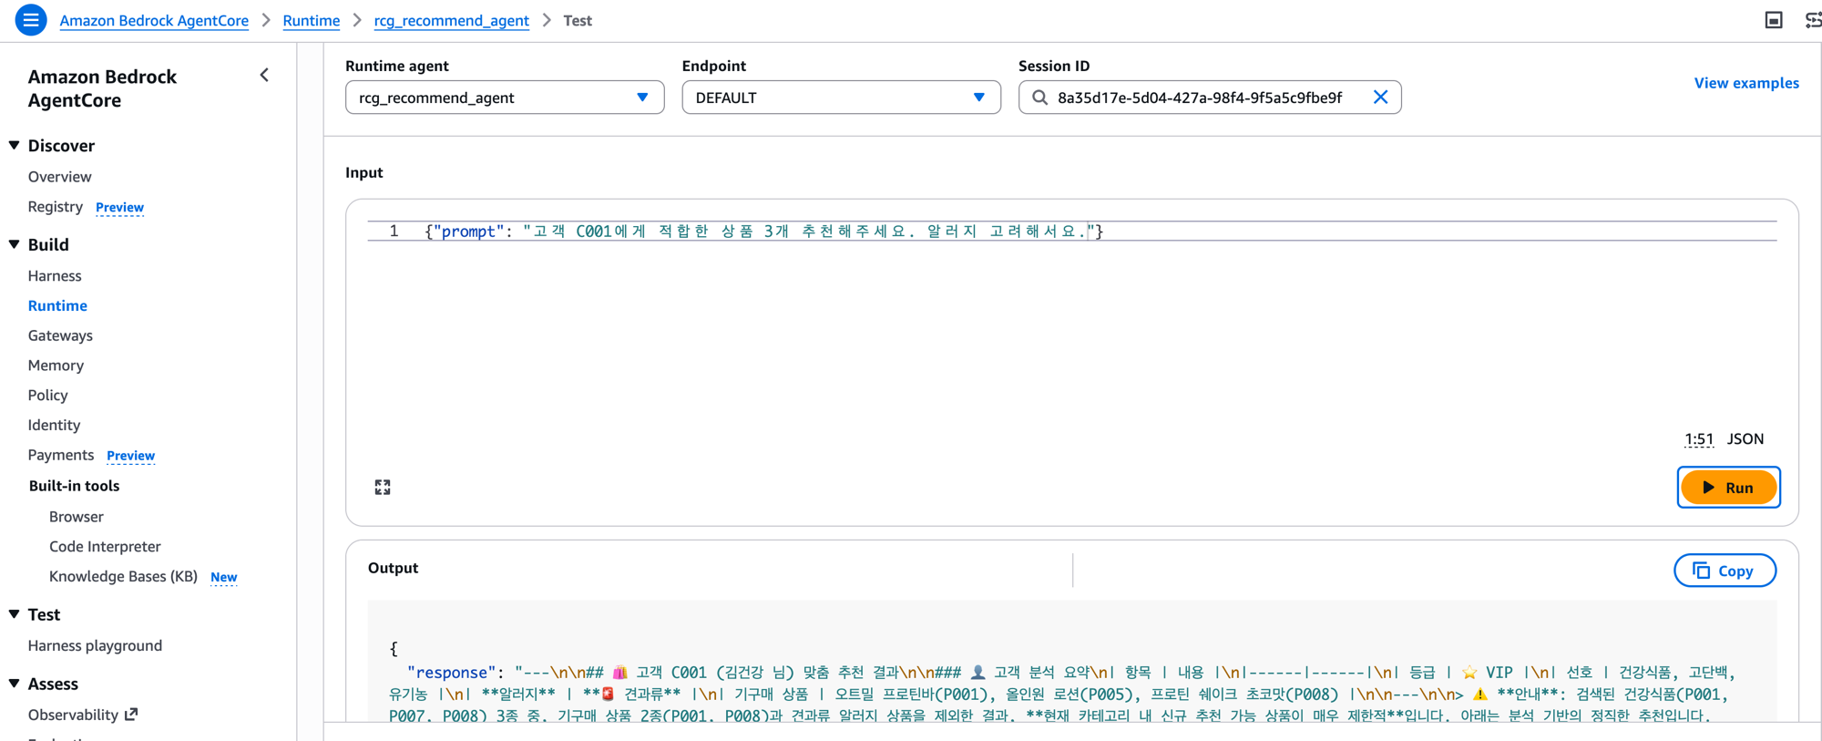Click the search icon in Session ID
Viewport: 1822px width, 741px height.
coord(1039,98)
